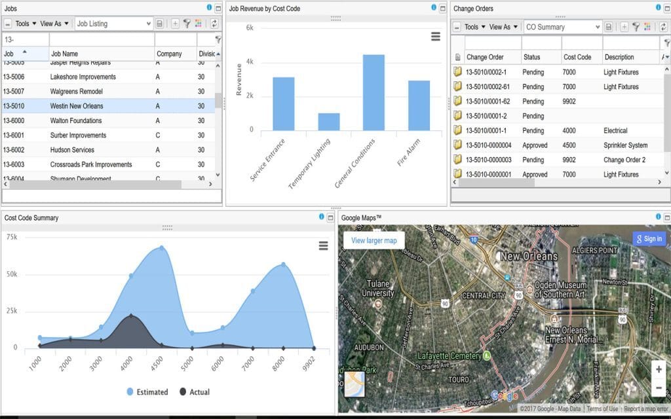Toggle the Actual series in chart legend
Viewport: 671px width, 419px height.
click(x=195, y=392)
